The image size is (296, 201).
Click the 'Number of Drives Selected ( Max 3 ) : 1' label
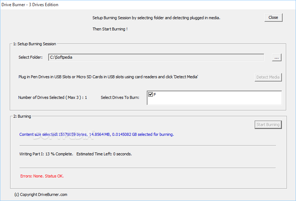(x=53, y=97)
